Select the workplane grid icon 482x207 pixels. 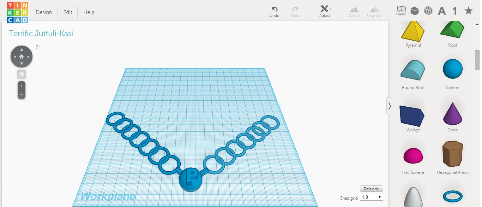pyautogui.click(x=401, y=11)
